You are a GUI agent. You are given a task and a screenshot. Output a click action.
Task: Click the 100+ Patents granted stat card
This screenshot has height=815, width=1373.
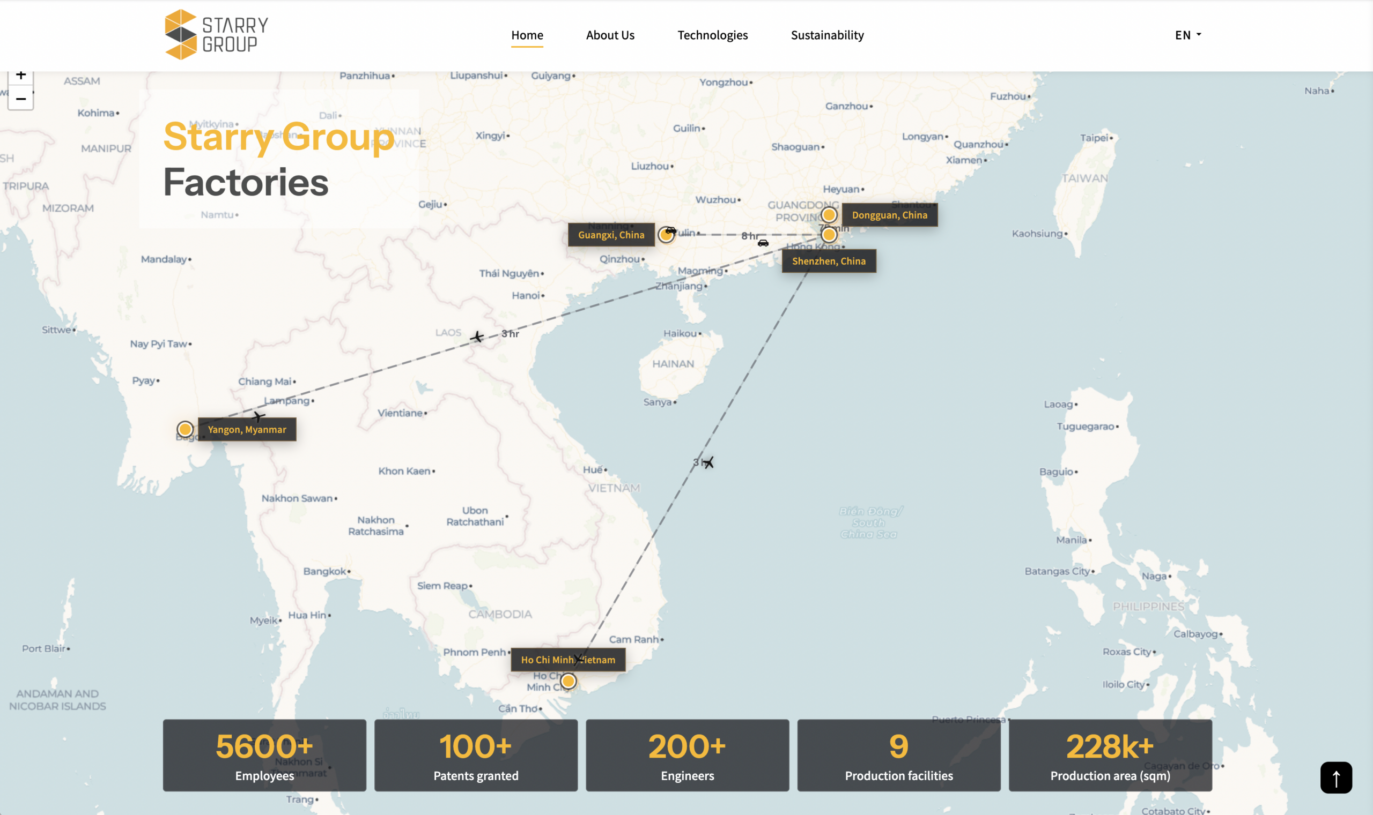[x=476, y=755]
